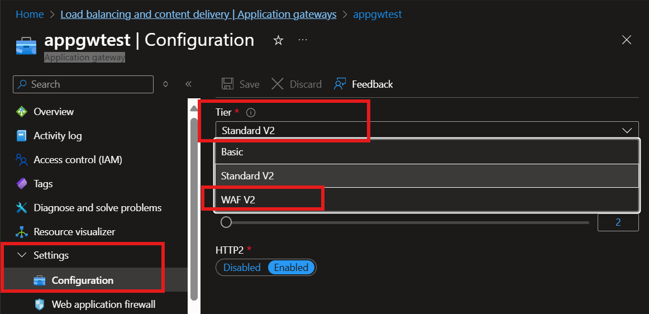649x314 pixels.
Task: Favorite appgwtest with the star icon
Action: [x=279, y=40]
